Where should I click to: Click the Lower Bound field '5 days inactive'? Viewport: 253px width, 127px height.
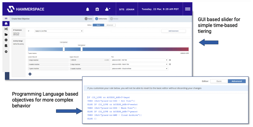click(x=48, y=60)
